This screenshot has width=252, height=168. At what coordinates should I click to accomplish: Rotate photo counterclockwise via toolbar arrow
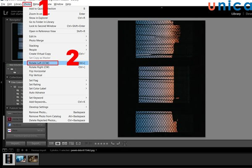[113, 143]
